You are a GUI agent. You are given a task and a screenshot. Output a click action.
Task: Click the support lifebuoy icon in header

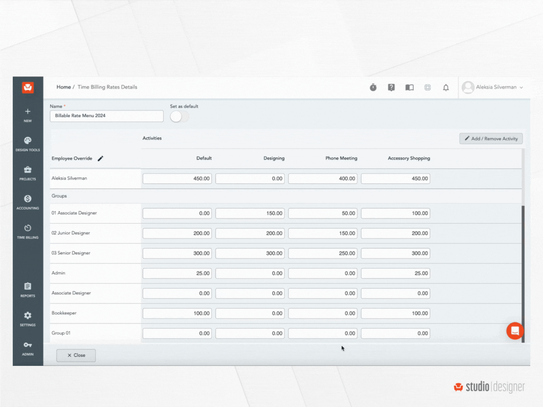(x=428, y=87)
